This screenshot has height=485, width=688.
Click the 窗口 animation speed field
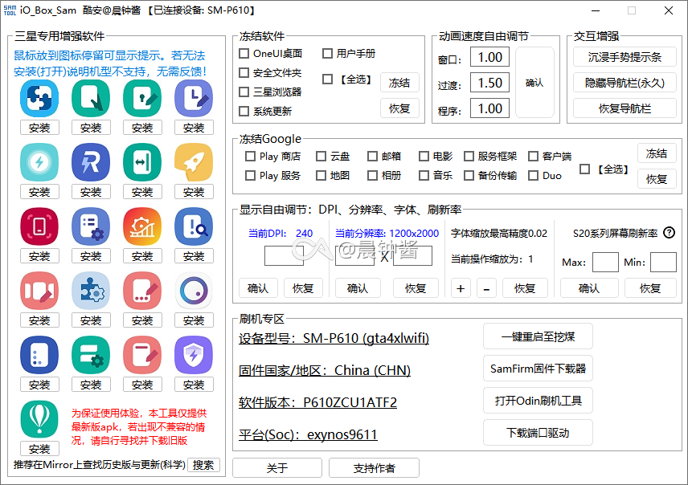point(489,57)
